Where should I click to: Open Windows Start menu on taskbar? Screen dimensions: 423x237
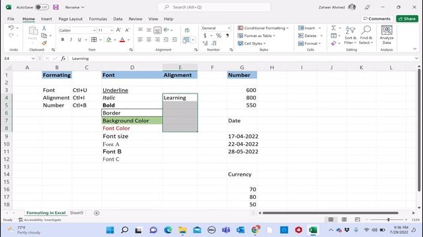[110, 230]
